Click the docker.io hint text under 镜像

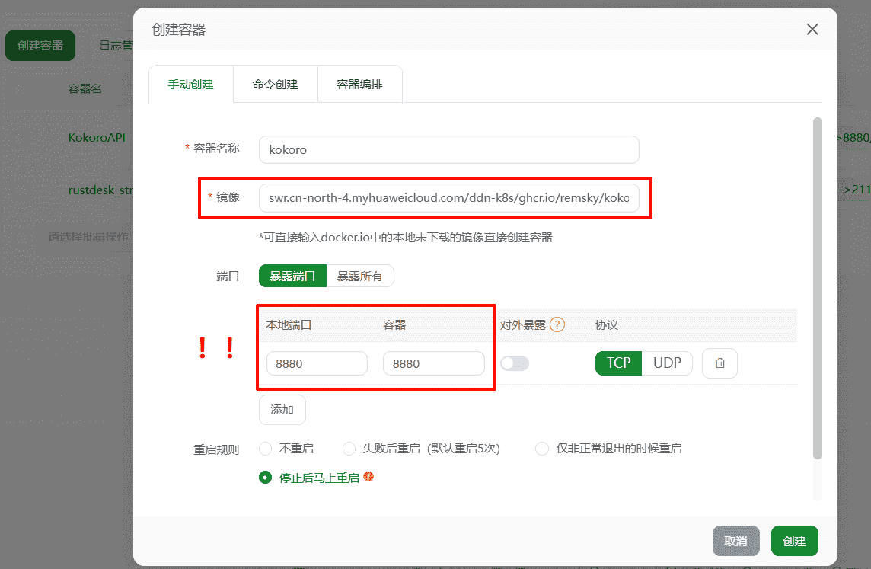406,237
